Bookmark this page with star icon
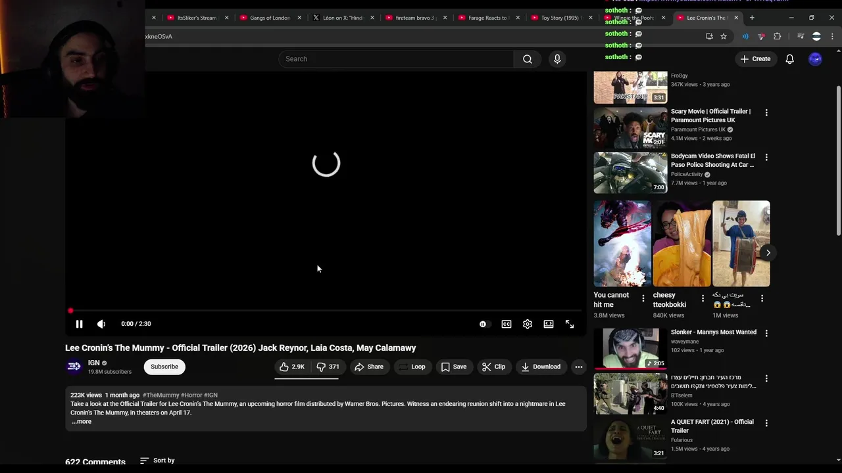Screen dimensions: 842x473 724,36
